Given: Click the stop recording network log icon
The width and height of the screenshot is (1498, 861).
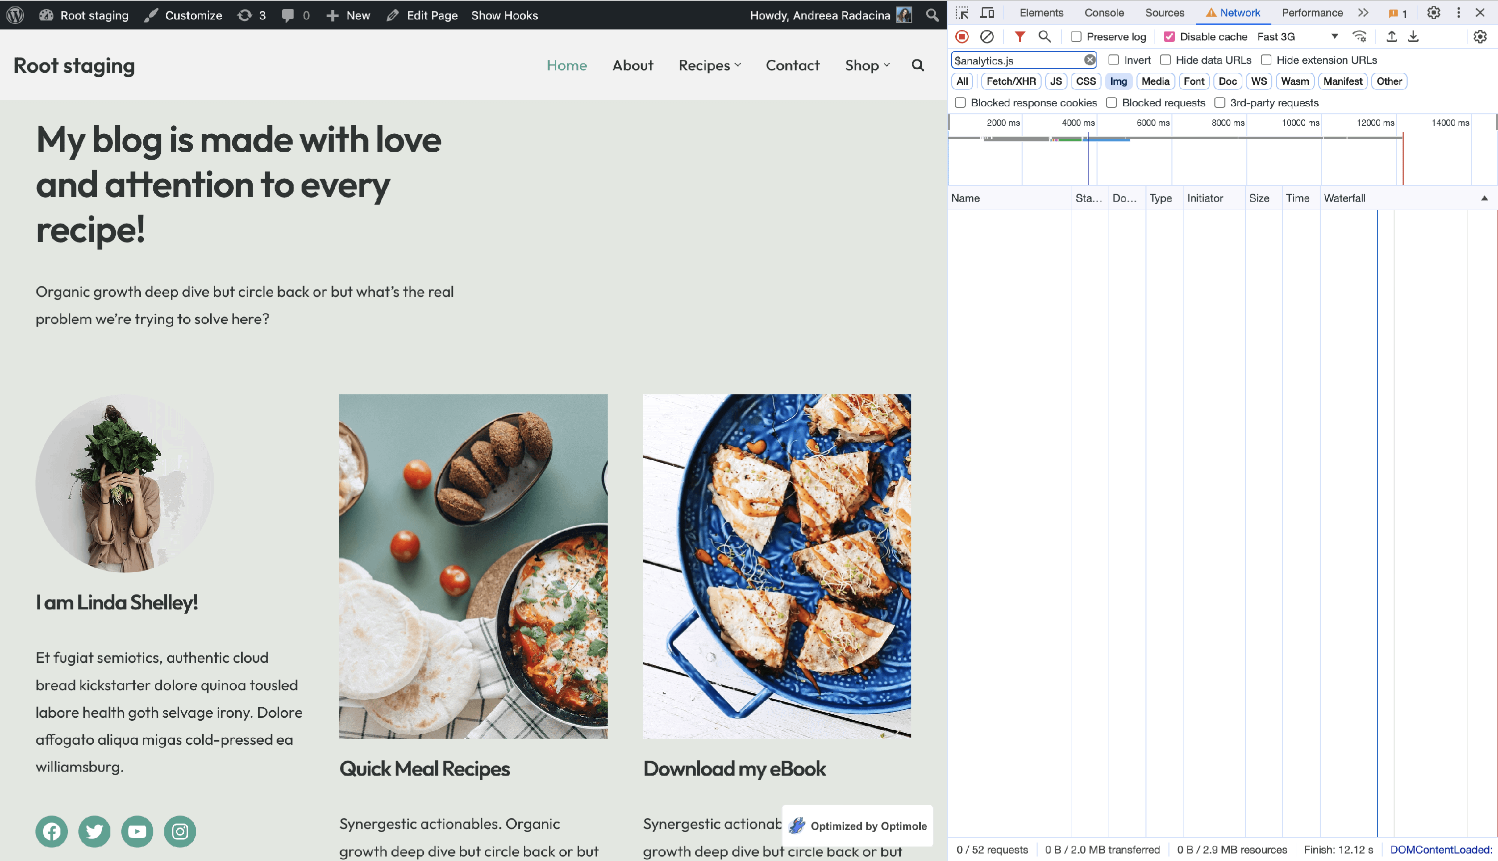Looking at the screenshot, I should point(962,36).
